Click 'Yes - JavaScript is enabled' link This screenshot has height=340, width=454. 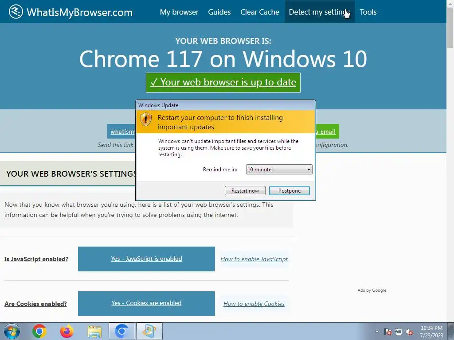click(146, 259)
